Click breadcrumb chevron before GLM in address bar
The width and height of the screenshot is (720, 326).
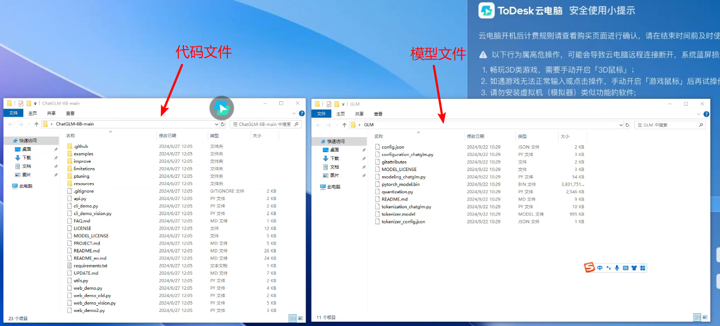point(359,125)
